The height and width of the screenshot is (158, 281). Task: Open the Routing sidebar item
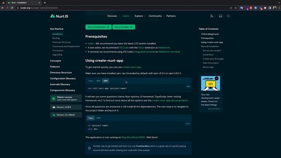[x=56, y=38]
